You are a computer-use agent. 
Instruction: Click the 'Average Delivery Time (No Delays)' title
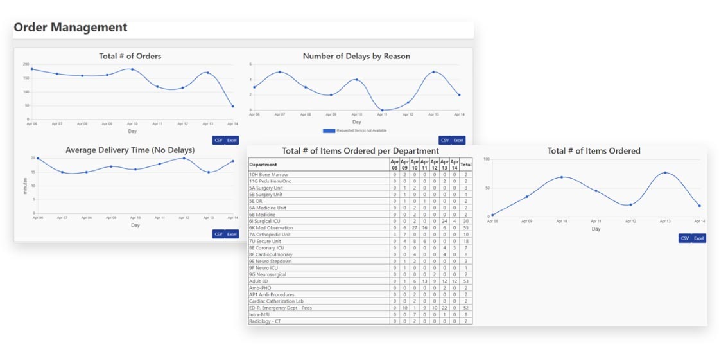[130, 150]
